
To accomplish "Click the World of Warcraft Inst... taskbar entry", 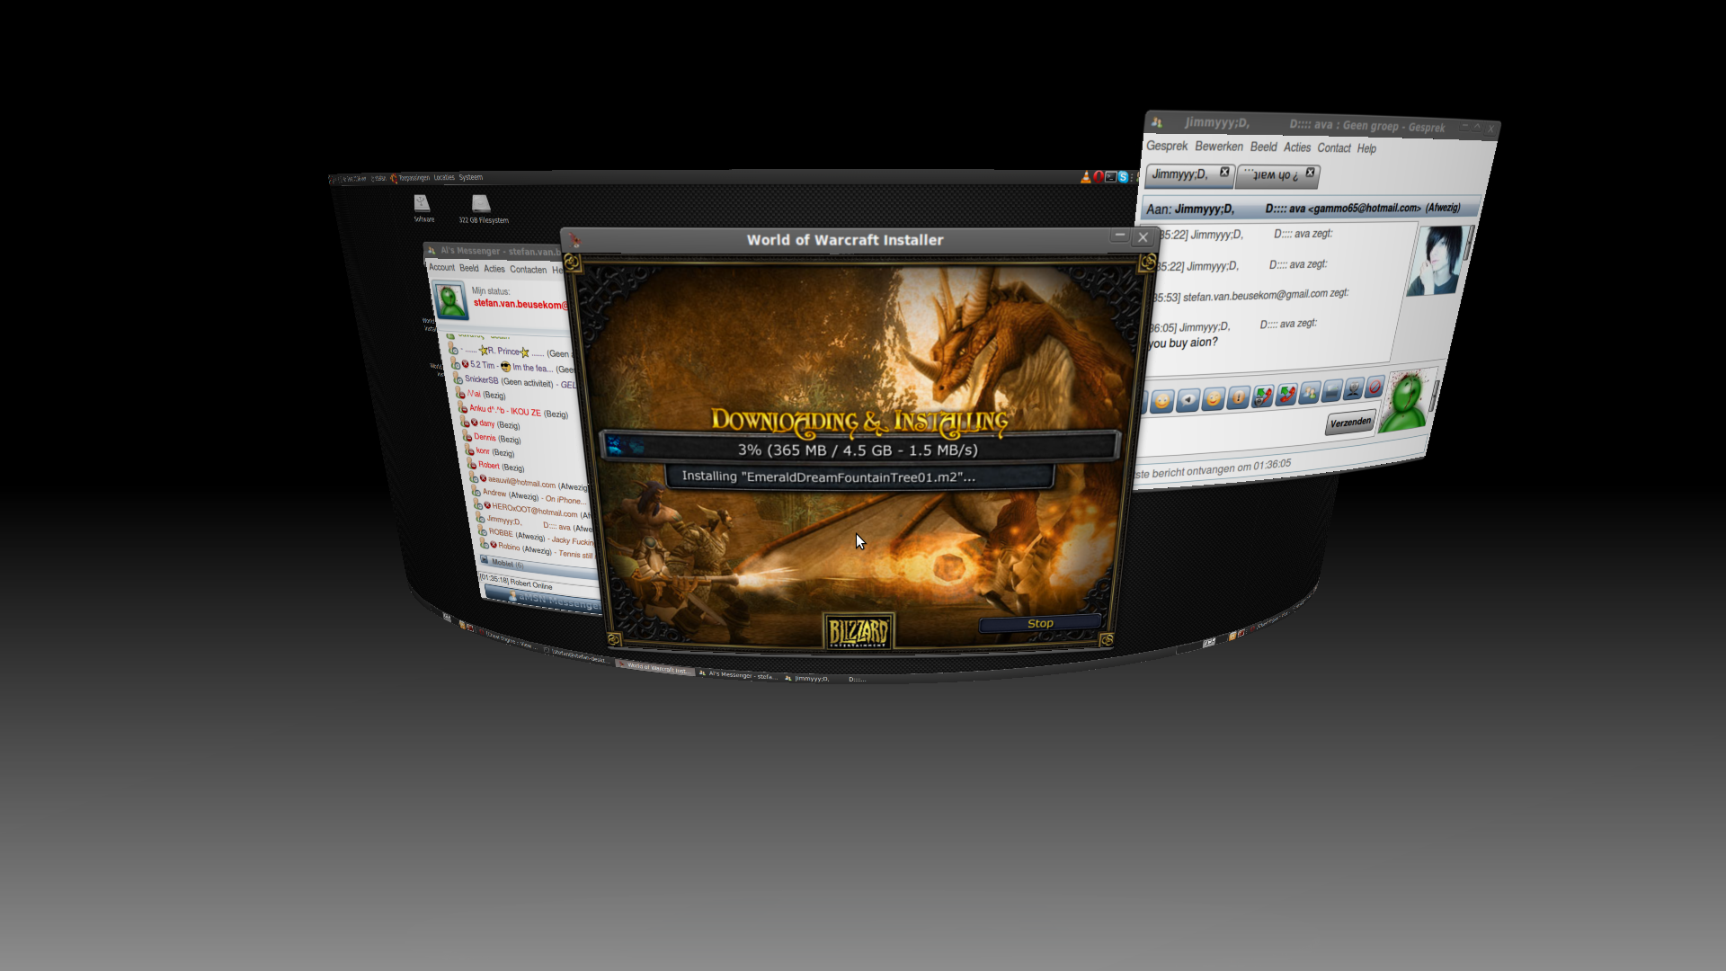I will (654, 668).
